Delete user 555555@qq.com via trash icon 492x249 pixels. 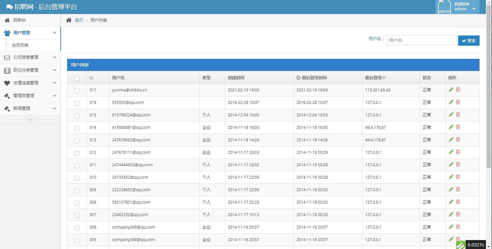point(458,102)
